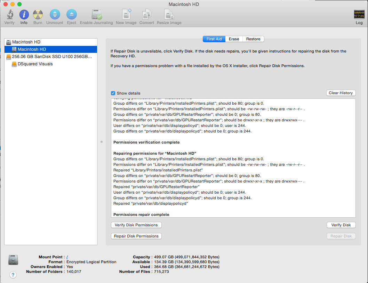
Task: Click the sidebar splitter handle dot
Action: (101, 142)
